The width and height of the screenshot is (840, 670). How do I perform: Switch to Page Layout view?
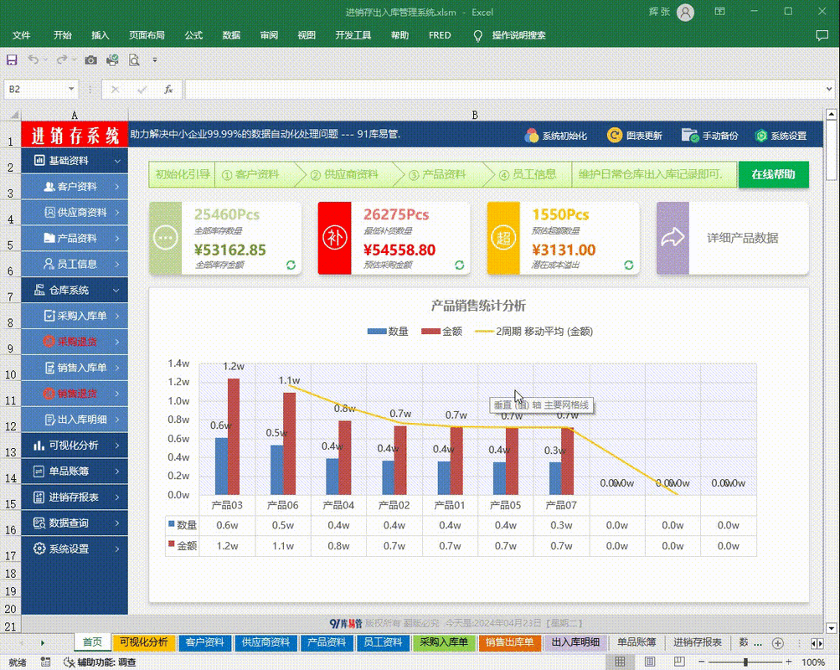[x=650, y=662]
